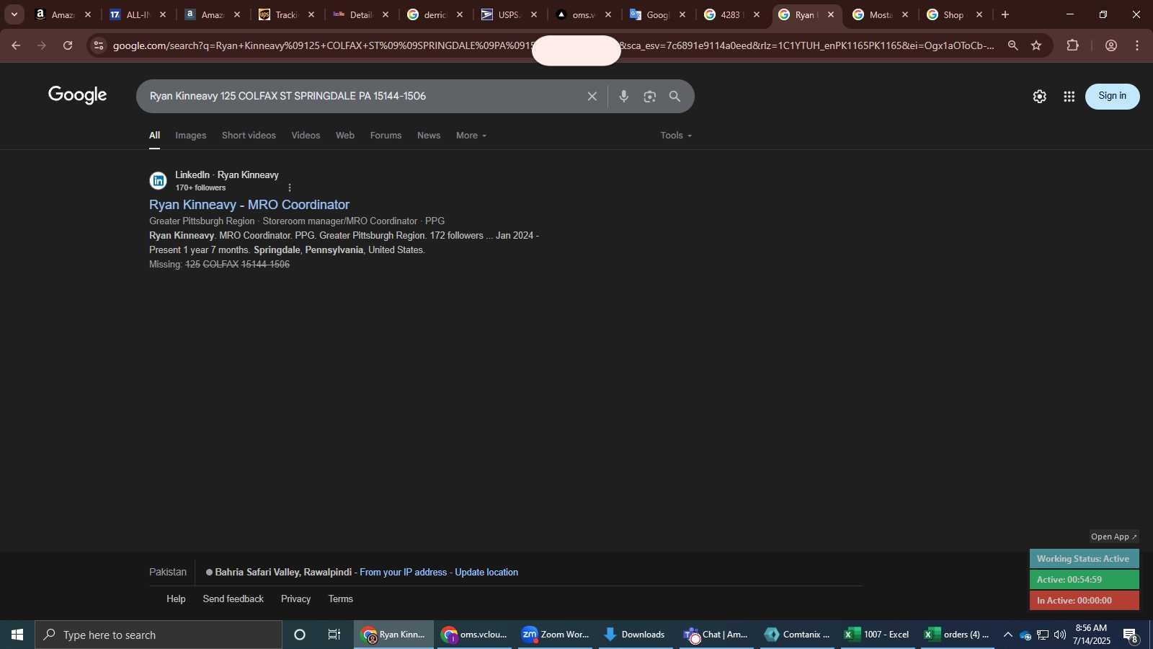Viewport: 1153px width, 649px height.
Task: Click the Active: 00:54:59 timer
Action: tap(1084, 580)
